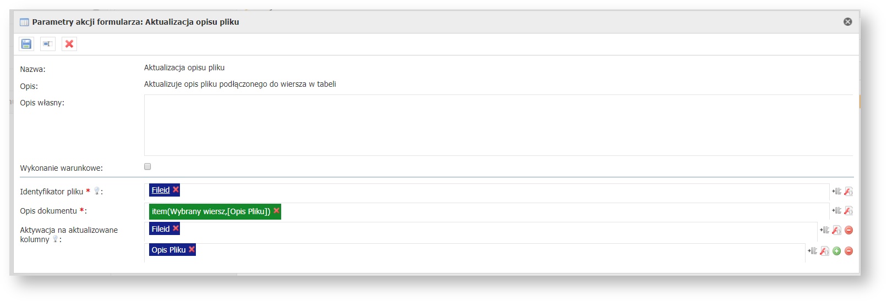
Task: Remove the Opis Pliku column row with red minus
Action: [x=848, y=251]
